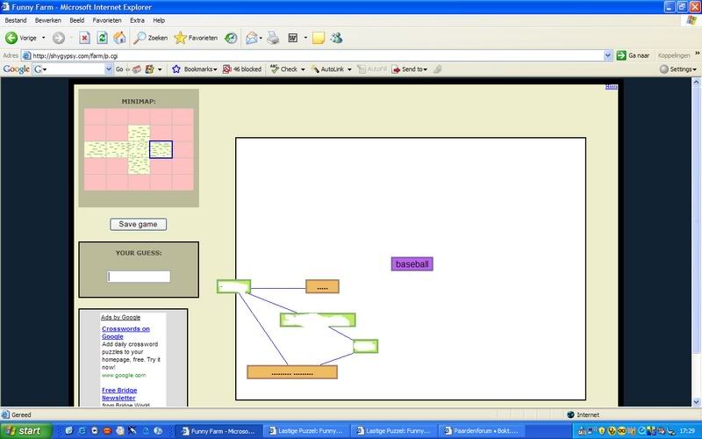Click the Print icon
This screenshot has width=702, height=439.
[273, 38]
